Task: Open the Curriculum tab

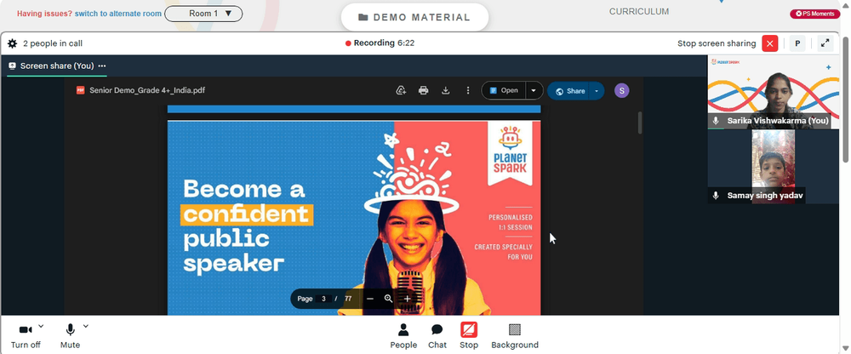Action: 639,11
